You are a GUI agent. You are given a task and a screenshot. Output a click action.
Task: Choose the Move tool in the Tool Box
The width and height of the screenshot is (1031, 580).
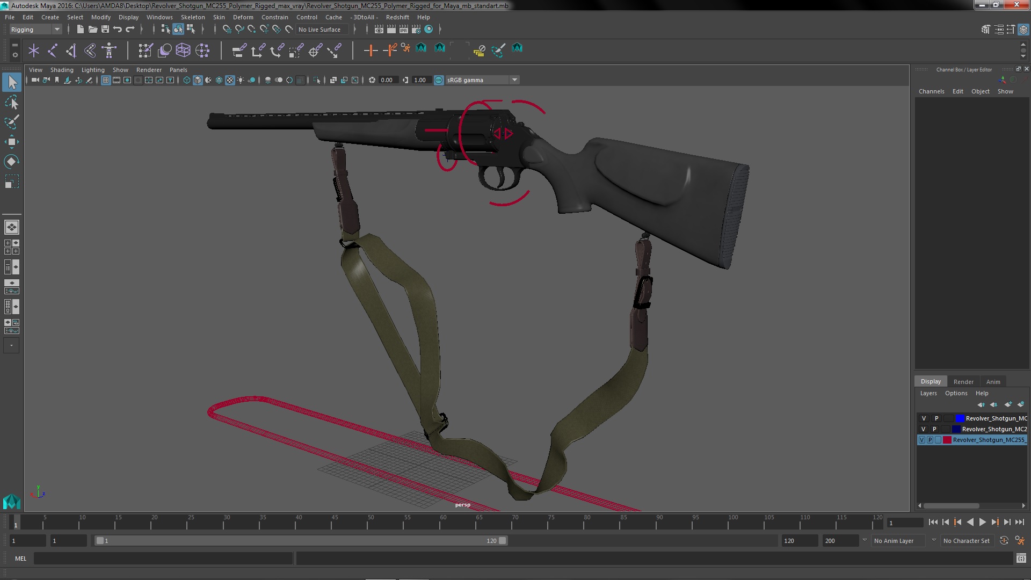point(12,142)
